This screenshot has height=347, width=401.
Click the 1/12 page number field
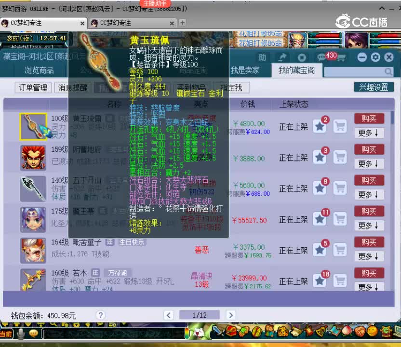(200, 315)
